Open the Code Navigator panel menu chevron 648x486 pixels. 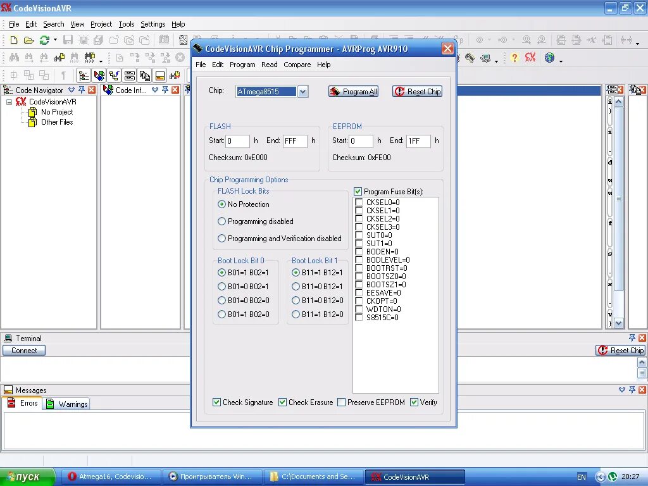(x=72, y=90)
